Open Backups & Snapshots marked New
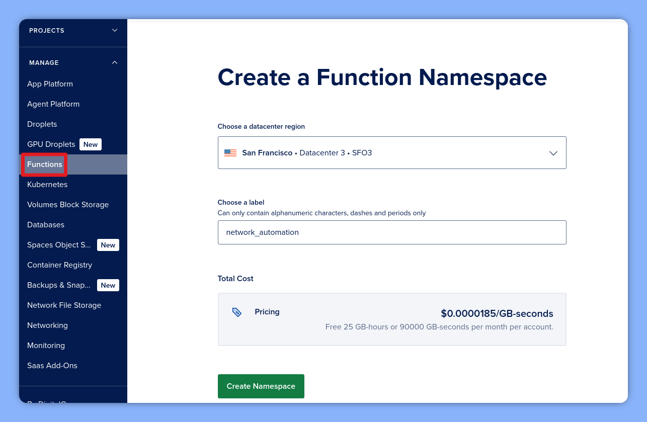 tap(58, 285)
